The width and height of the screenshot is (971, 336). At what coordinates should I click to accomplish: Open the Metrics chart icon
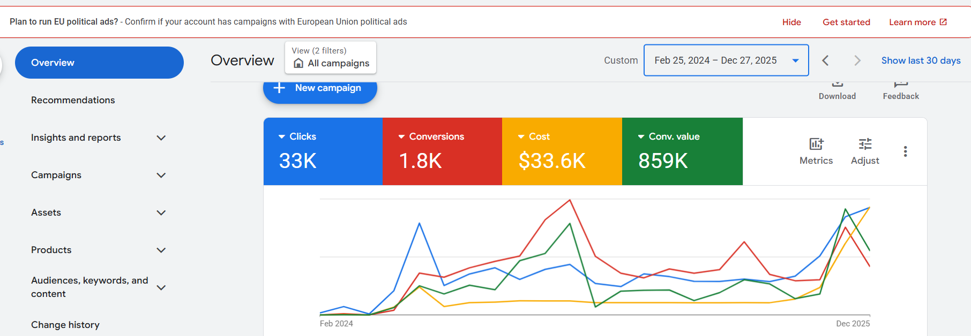(x=816, y=144)
